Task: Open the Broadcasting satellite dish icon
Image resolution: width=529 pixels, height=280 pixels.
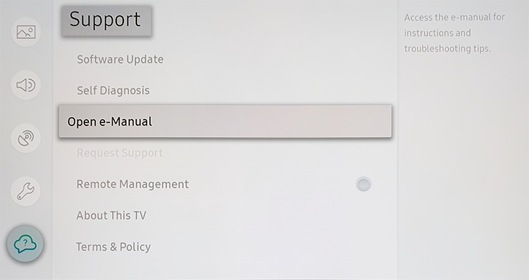Action: [26, 138]
